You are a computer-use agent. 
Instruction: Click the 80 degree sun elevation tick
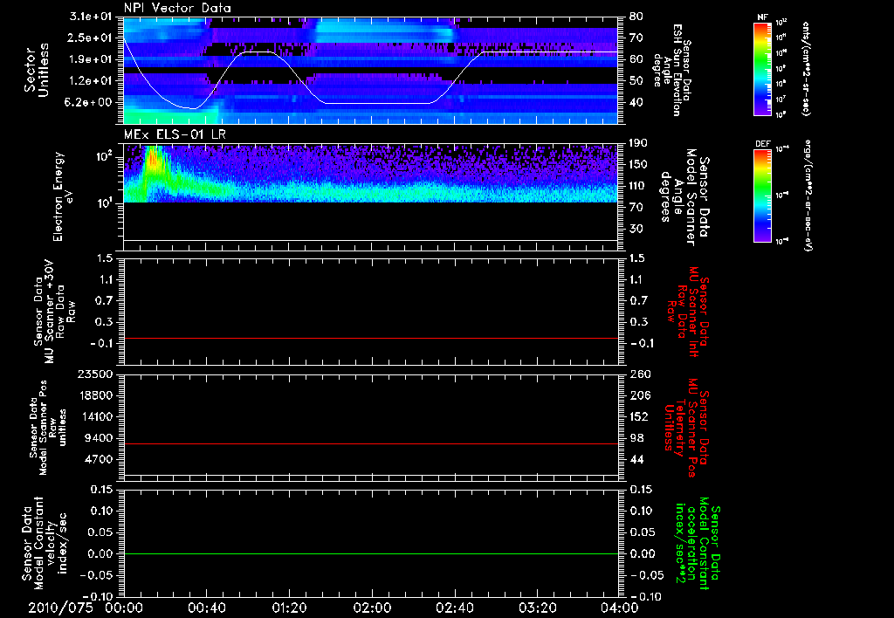point(636,17)
